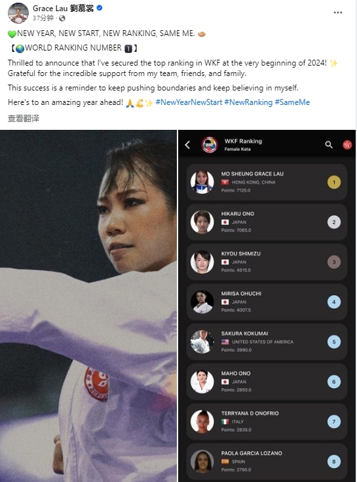Click Grace Lau's profile avatar
The height and width of the screenshot is (482, 357).
click(x=18, y=13)
